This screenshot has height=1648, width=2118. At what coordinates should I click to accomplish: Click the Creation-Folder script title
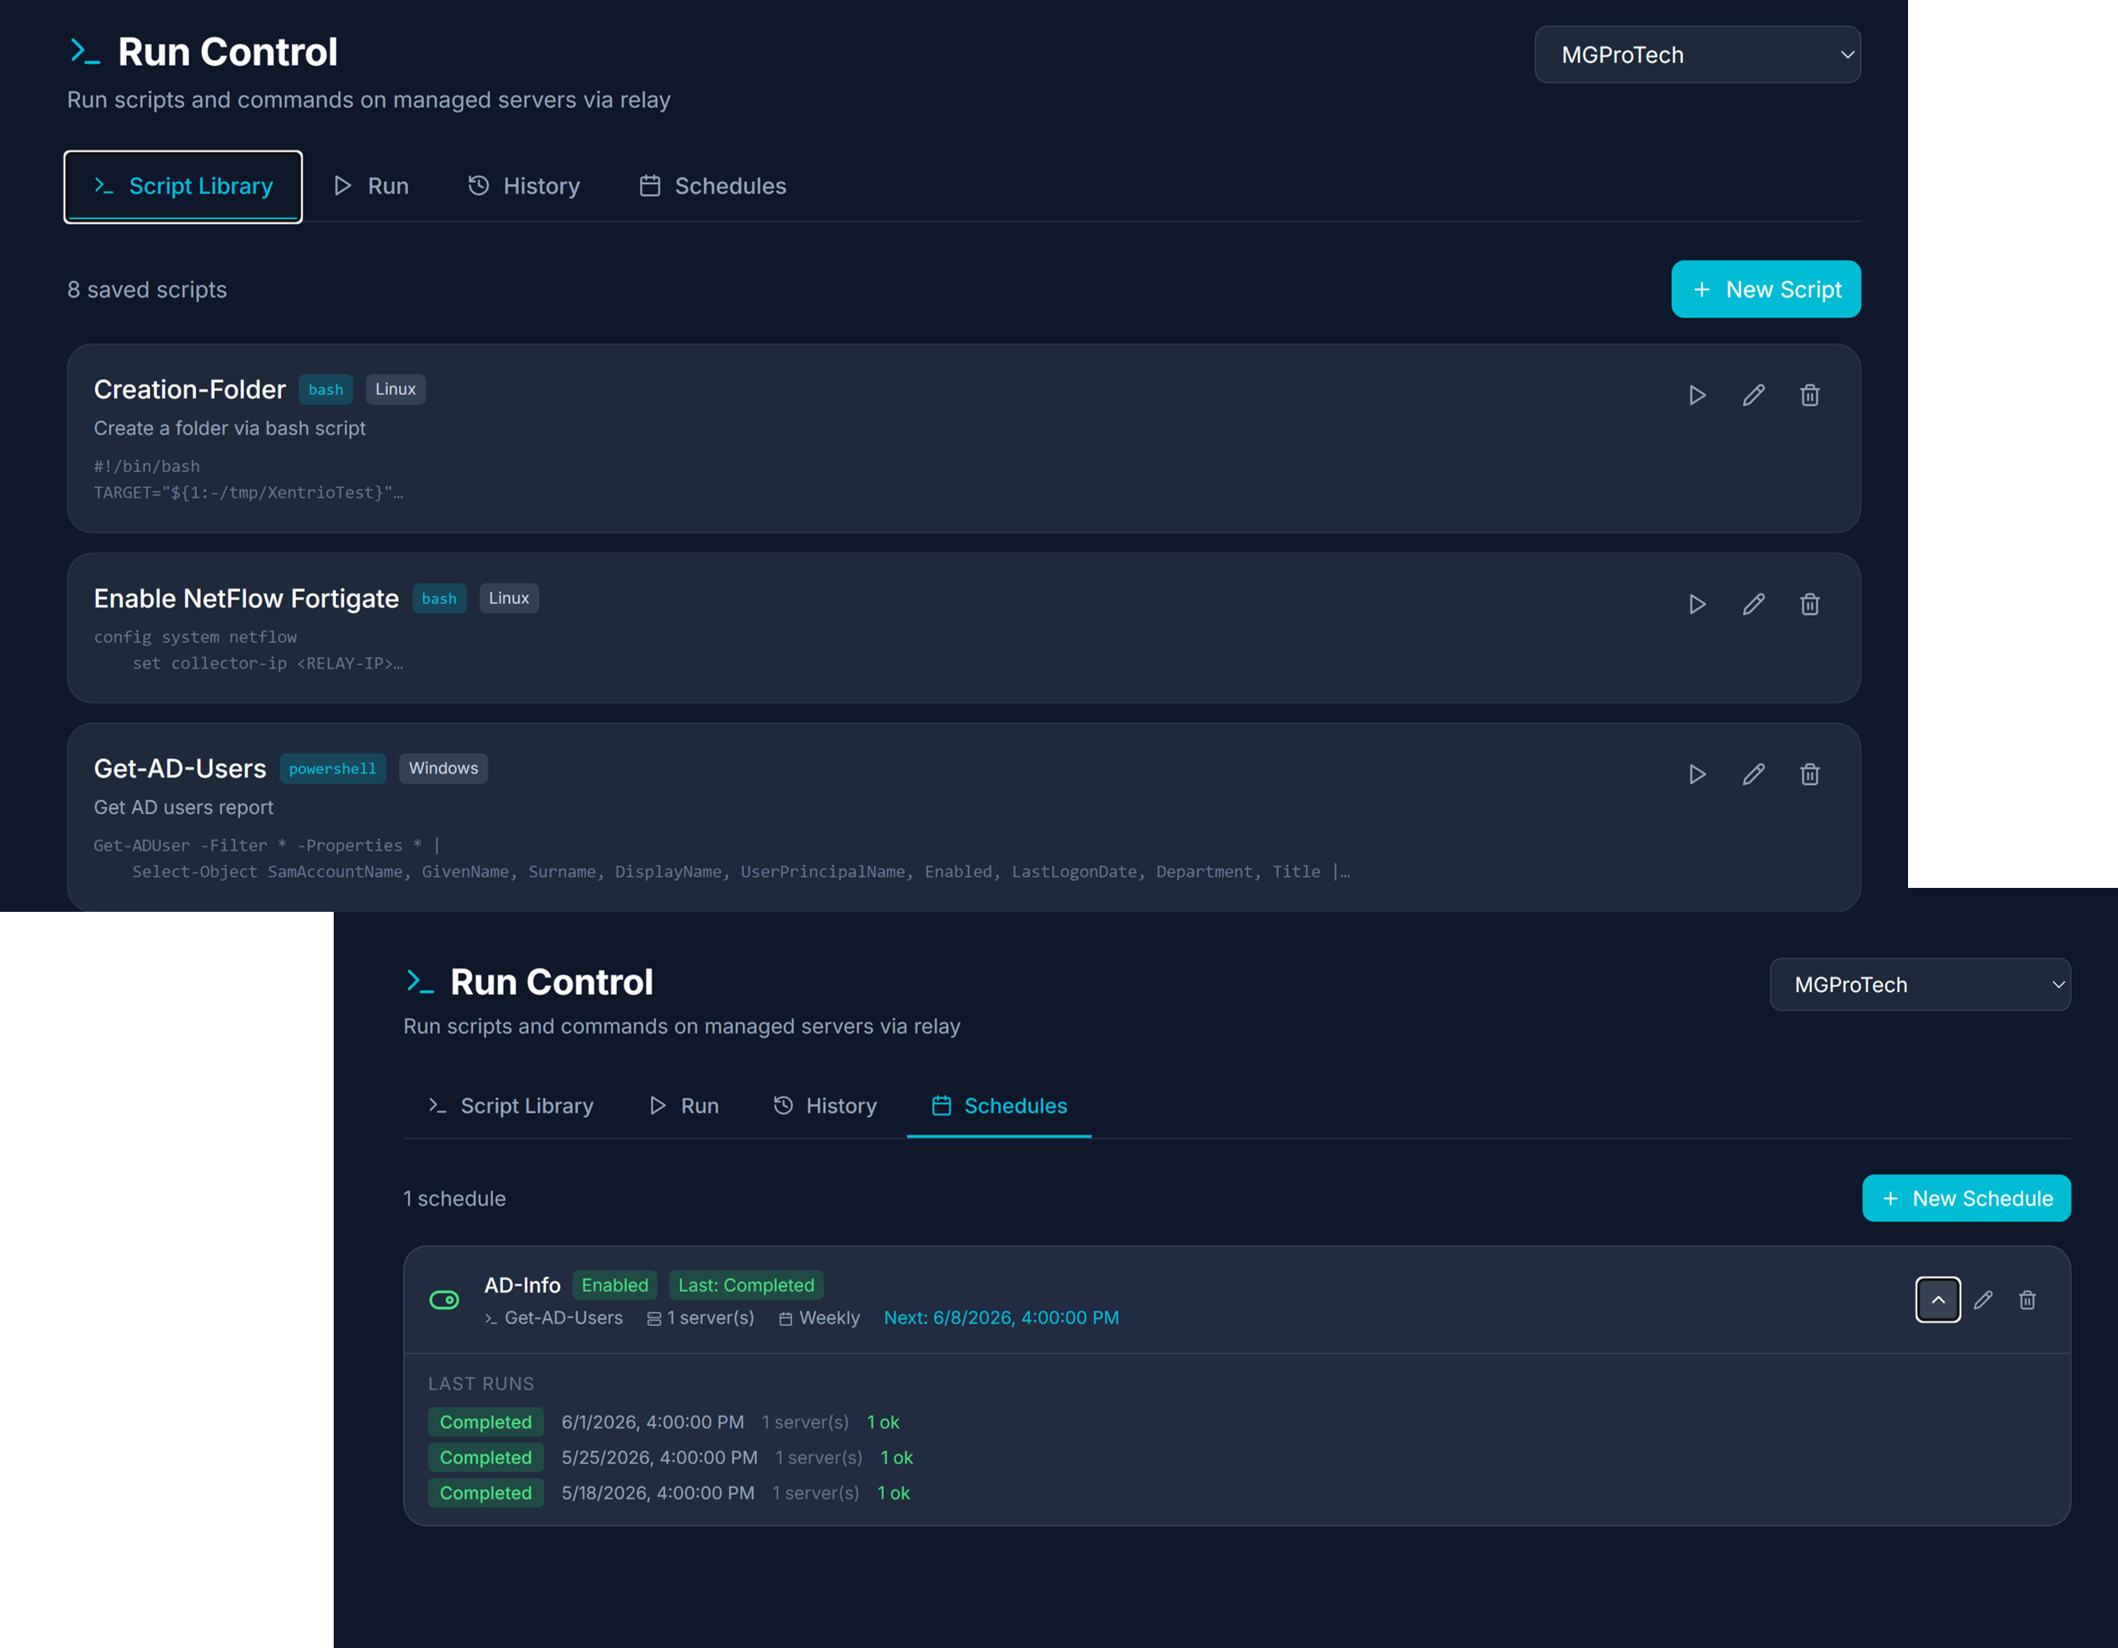click(190, 390)
